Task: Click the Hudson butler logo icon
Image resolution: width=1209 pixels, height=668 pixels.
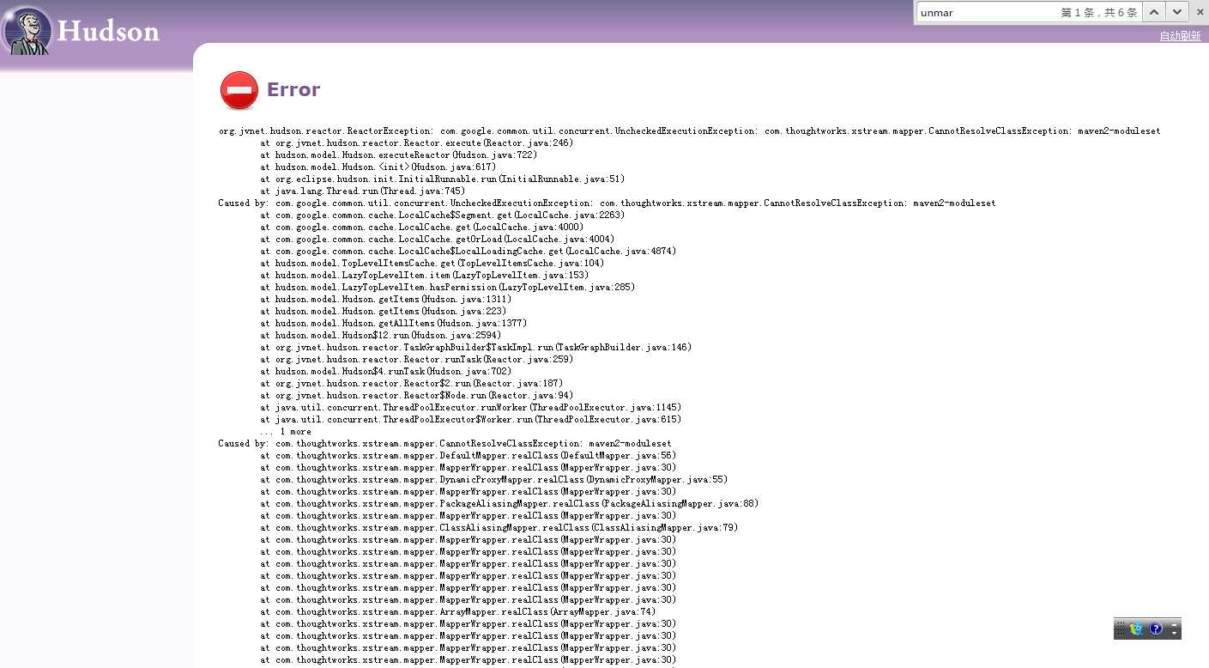Action: [27, 31]
